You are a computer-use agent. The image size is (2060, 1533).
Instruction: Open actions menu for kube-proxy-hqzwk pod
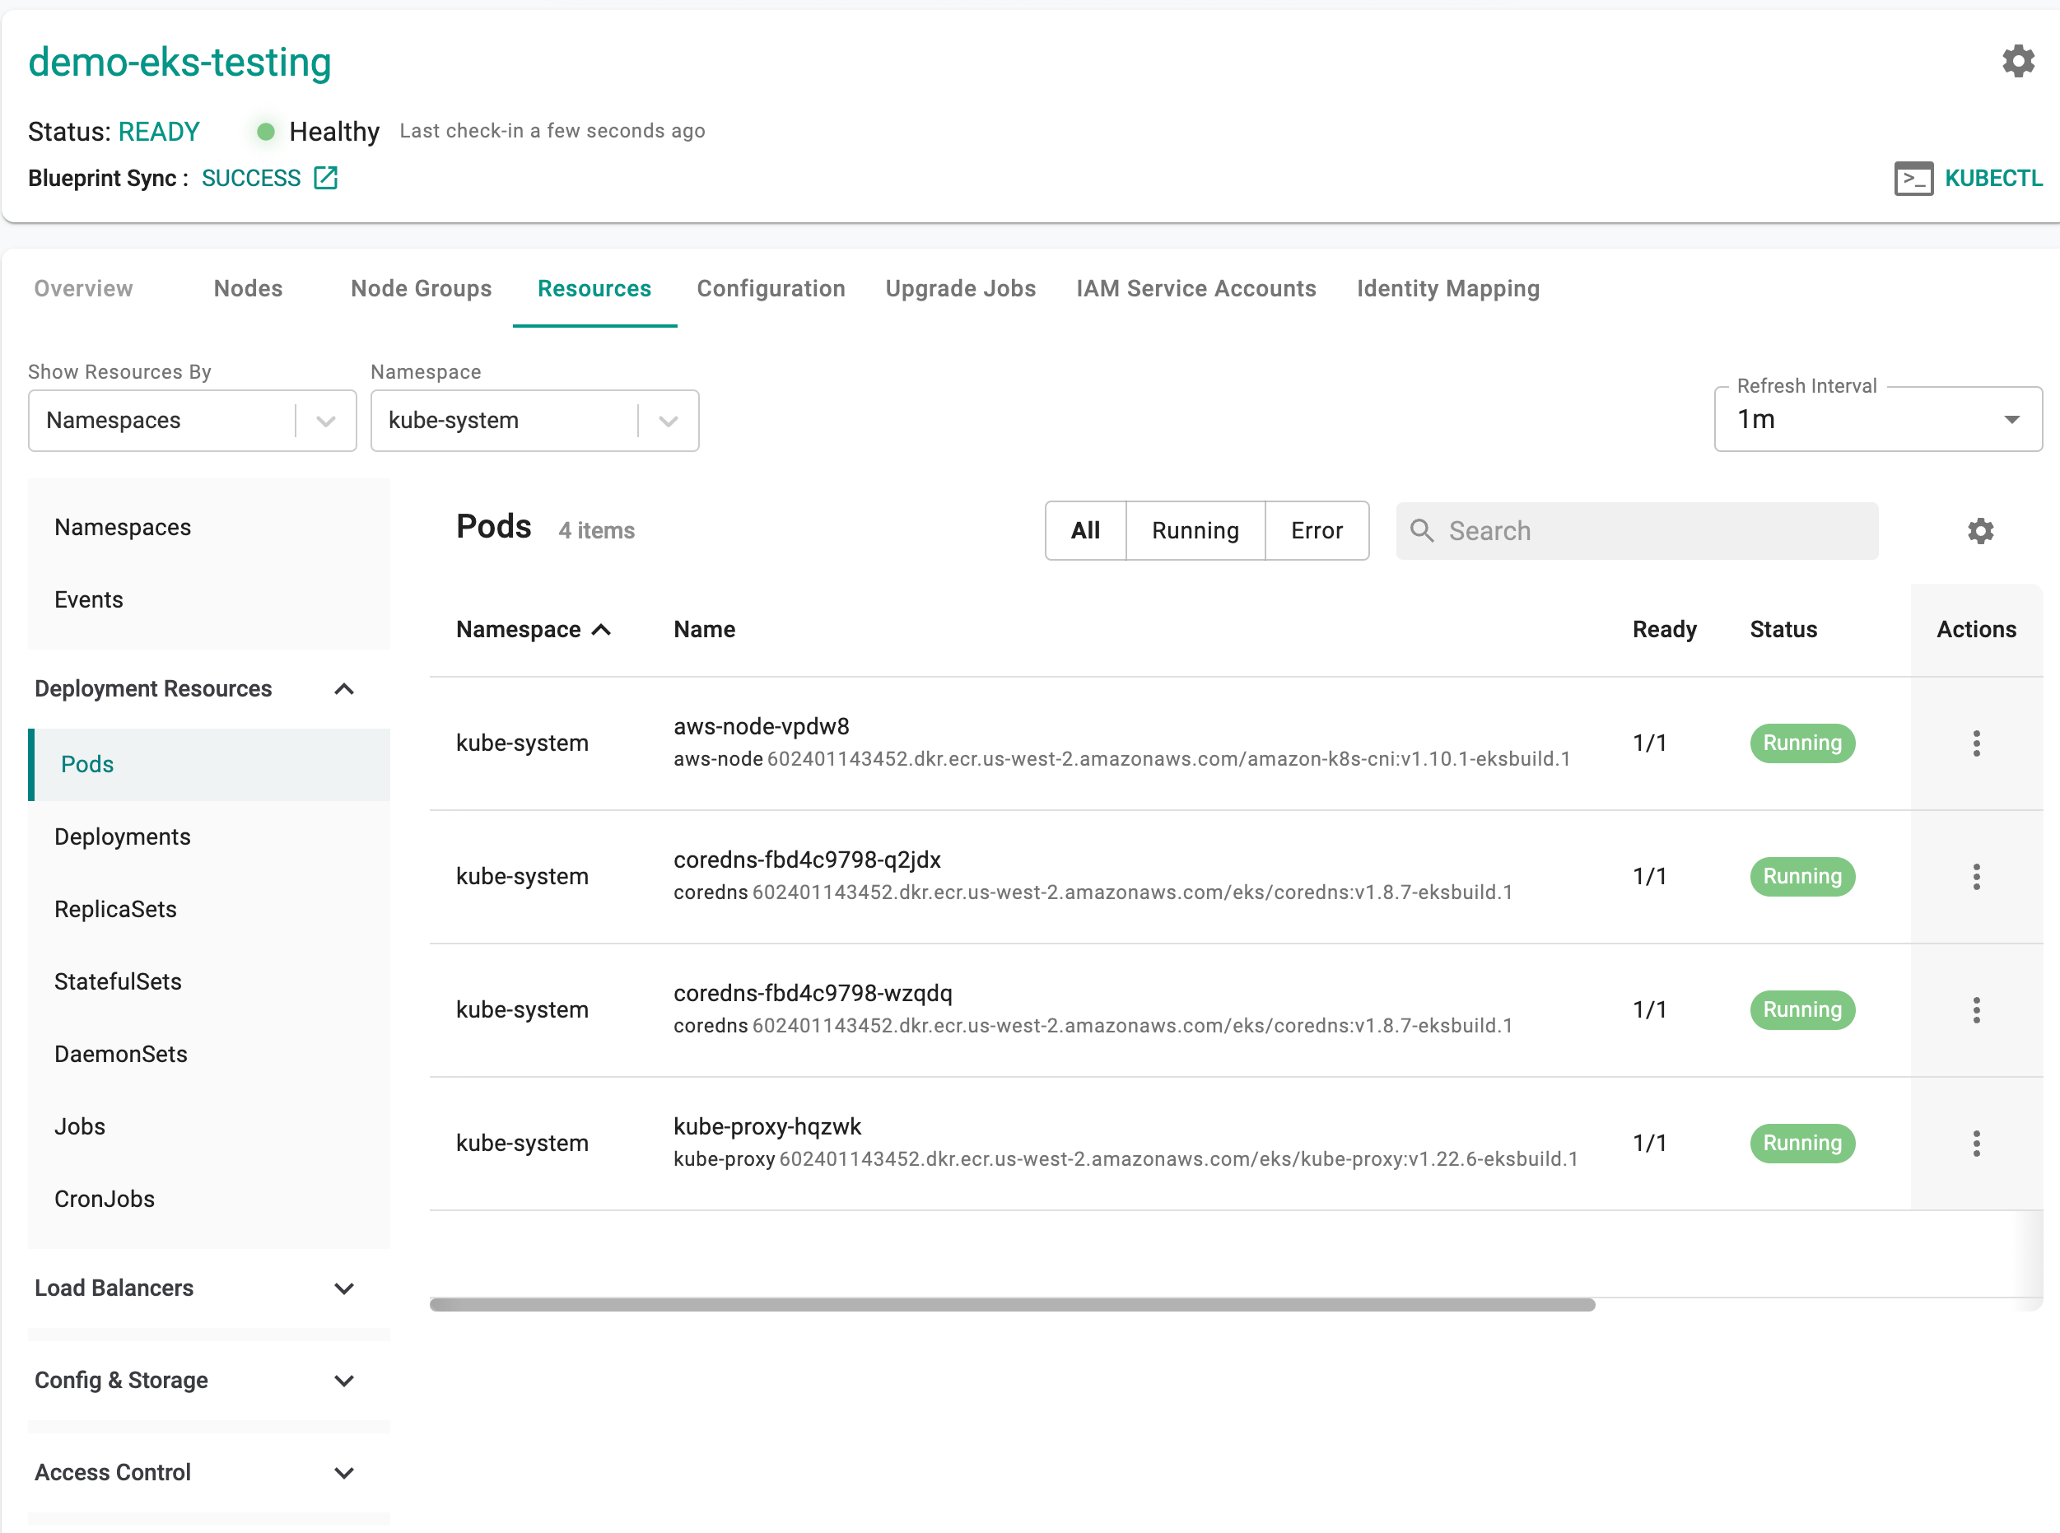[1975, 1144]
